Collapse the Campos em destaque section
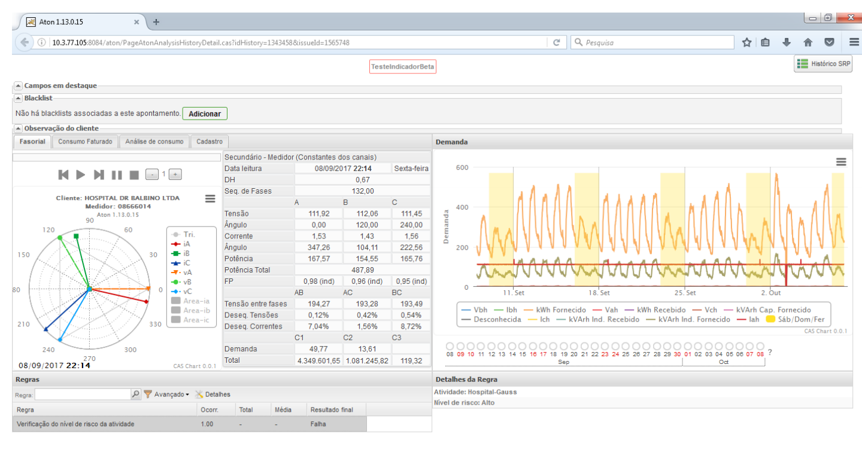This screenshot has width=862, height=456. tap(18, 86)
